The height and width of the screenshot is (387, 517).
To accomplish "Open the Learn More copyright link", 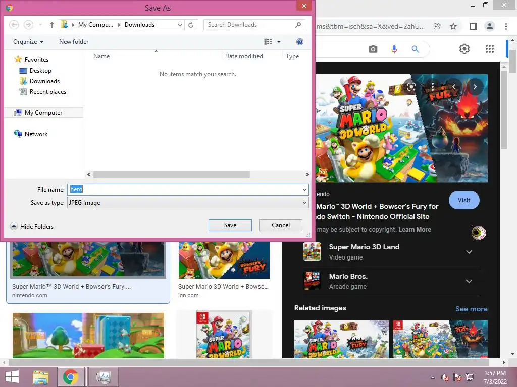I will tap(415, 230).
